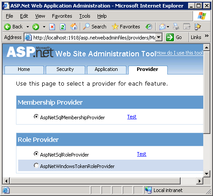Click the page icon in the address bar
Screen dimensions: 213x196
[28, 37]
